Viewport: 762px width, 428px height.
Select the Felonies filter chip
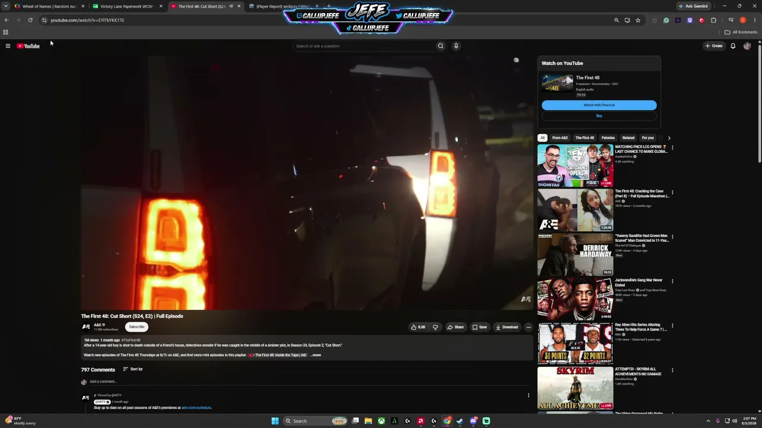coord(608,138)
